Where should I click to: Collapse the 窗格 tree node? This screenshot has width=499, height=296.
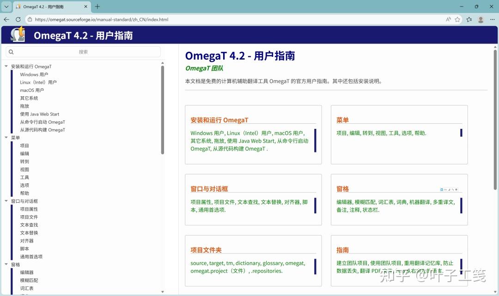point(6,264)
